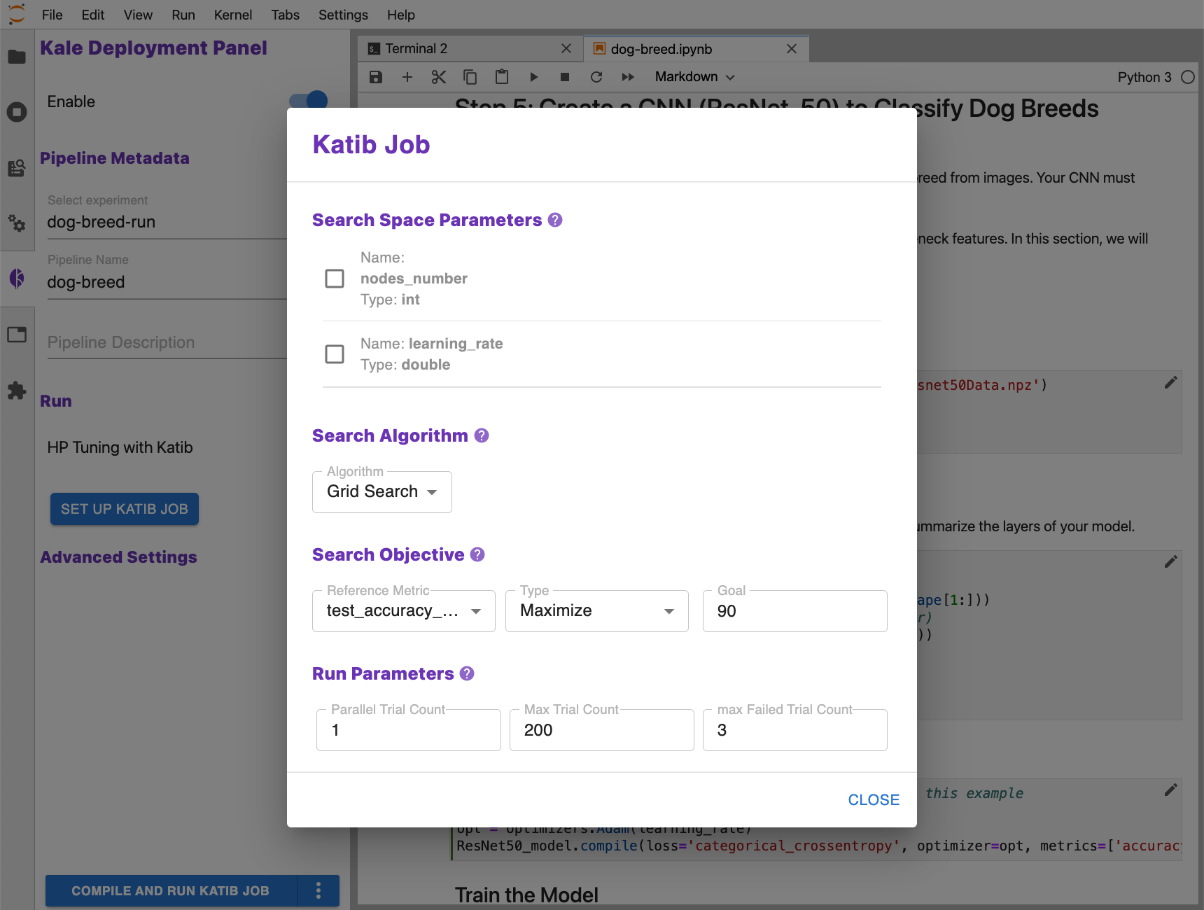The height and width of the screenshot is (910, 1204).
Task: Save the notebook with the disk icon
Action: tap(376, 77)
